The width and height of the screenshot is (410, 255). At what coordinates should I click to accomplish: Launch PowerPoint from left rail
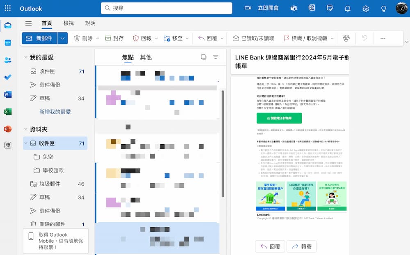point(8,129)
